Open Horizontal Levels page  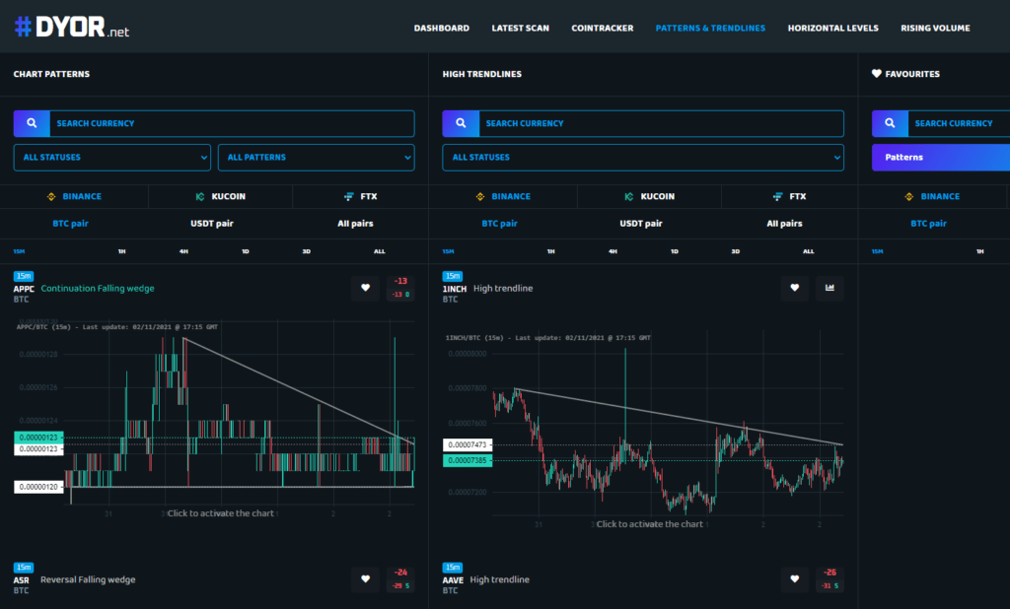pos(832,28)
